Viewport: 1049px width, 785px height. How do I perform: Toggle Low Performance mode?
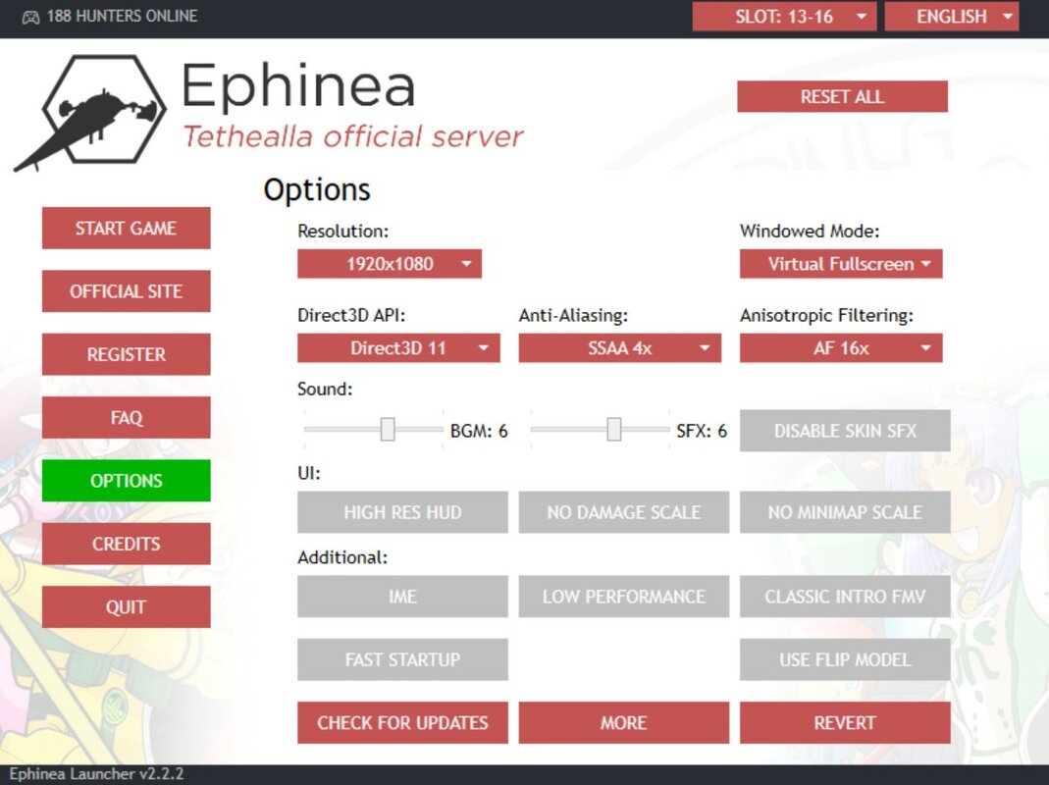(623, 597)
